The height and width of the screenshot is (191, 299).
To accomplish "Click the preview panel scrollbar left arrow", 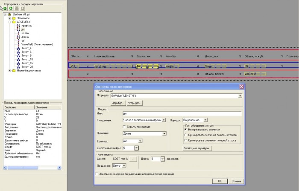I will (x=5, y=168).
